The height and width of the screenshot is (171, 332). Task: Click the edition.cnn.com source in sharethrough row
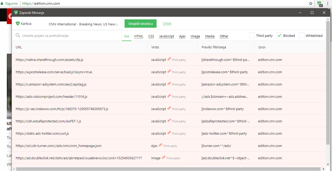(270, 60)
